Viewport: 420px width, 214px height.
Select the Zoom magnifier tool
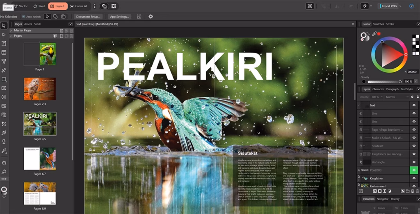(x=4, y=172)
